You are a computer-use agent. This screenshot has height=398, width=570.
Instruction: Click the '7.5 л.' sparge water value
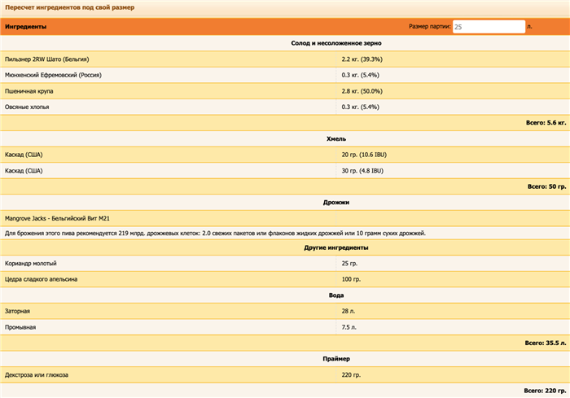click(349, 327)
